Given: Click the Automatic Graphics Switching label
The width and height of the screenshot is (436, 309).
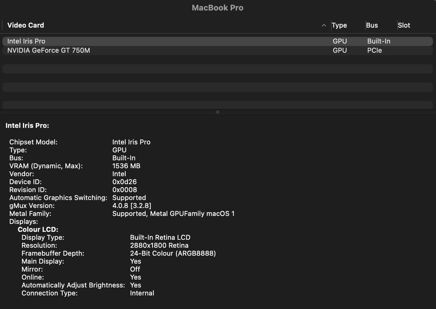Looking at the screenshot, I should (58, 198).
